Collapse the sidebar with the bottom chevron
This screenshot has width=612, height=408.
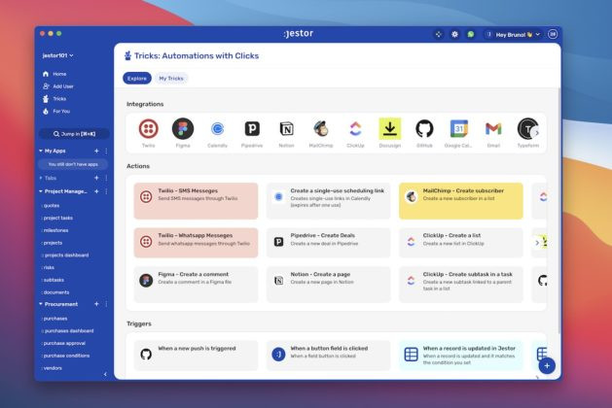point(105,374)
